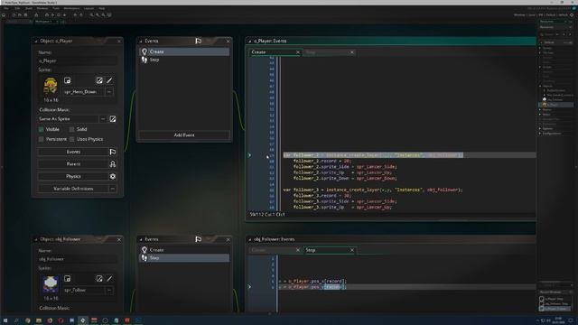Viewport: 578px width, 325px height.
Task: Close the Create tab in o_Player Events
Action: click(298, 52)
